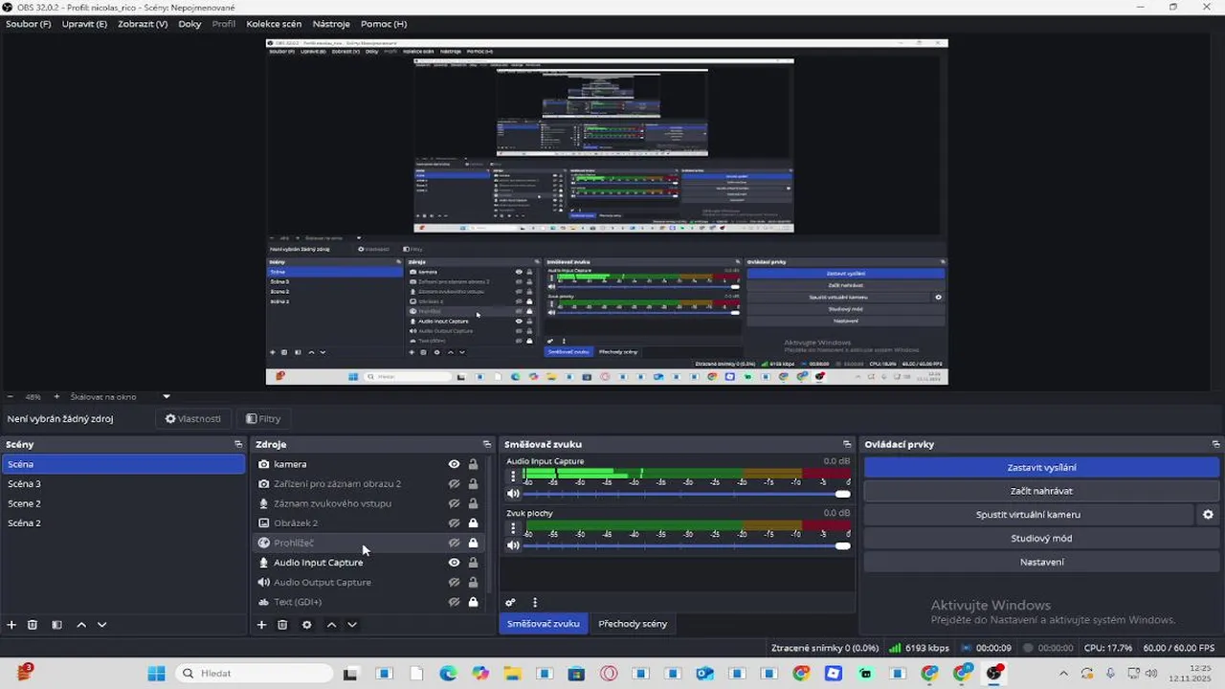Click the Hledat taskbar search field
The width and height of the screenshot is (1225, 689).
click(254, 673)
